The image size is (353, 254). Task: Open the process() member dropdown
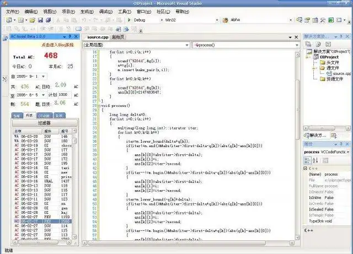pos(297,45)
